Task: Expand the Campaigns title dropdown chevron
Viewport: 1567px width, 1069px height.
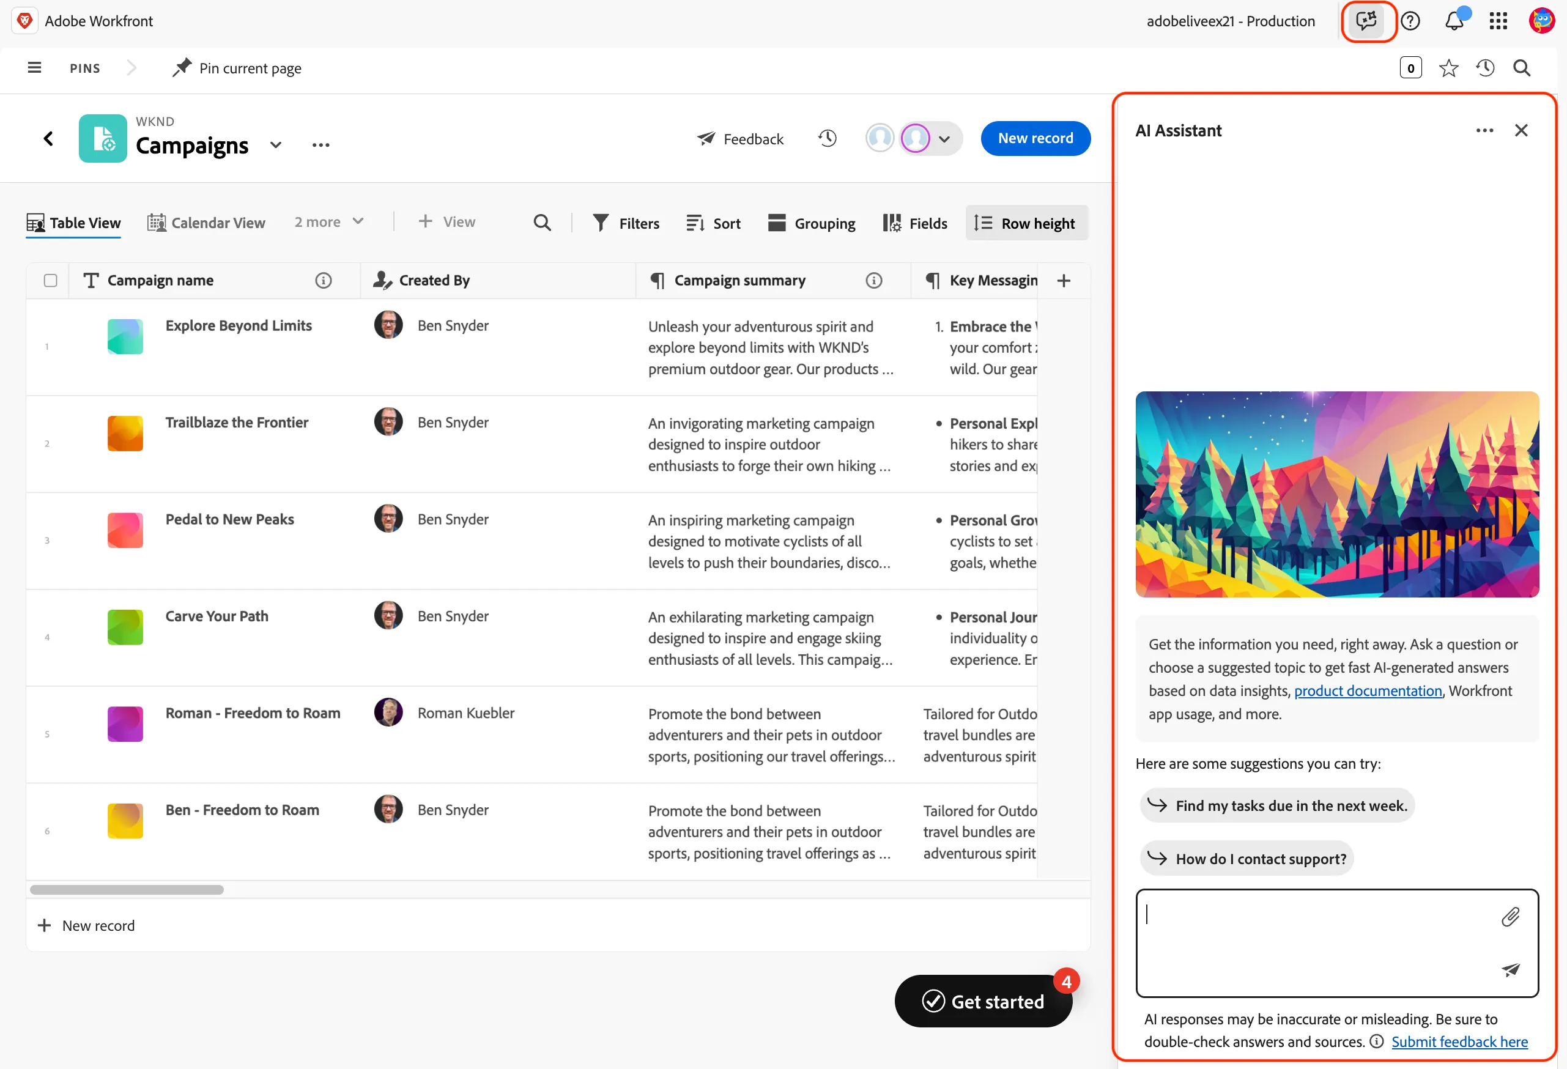Action: 276,145
